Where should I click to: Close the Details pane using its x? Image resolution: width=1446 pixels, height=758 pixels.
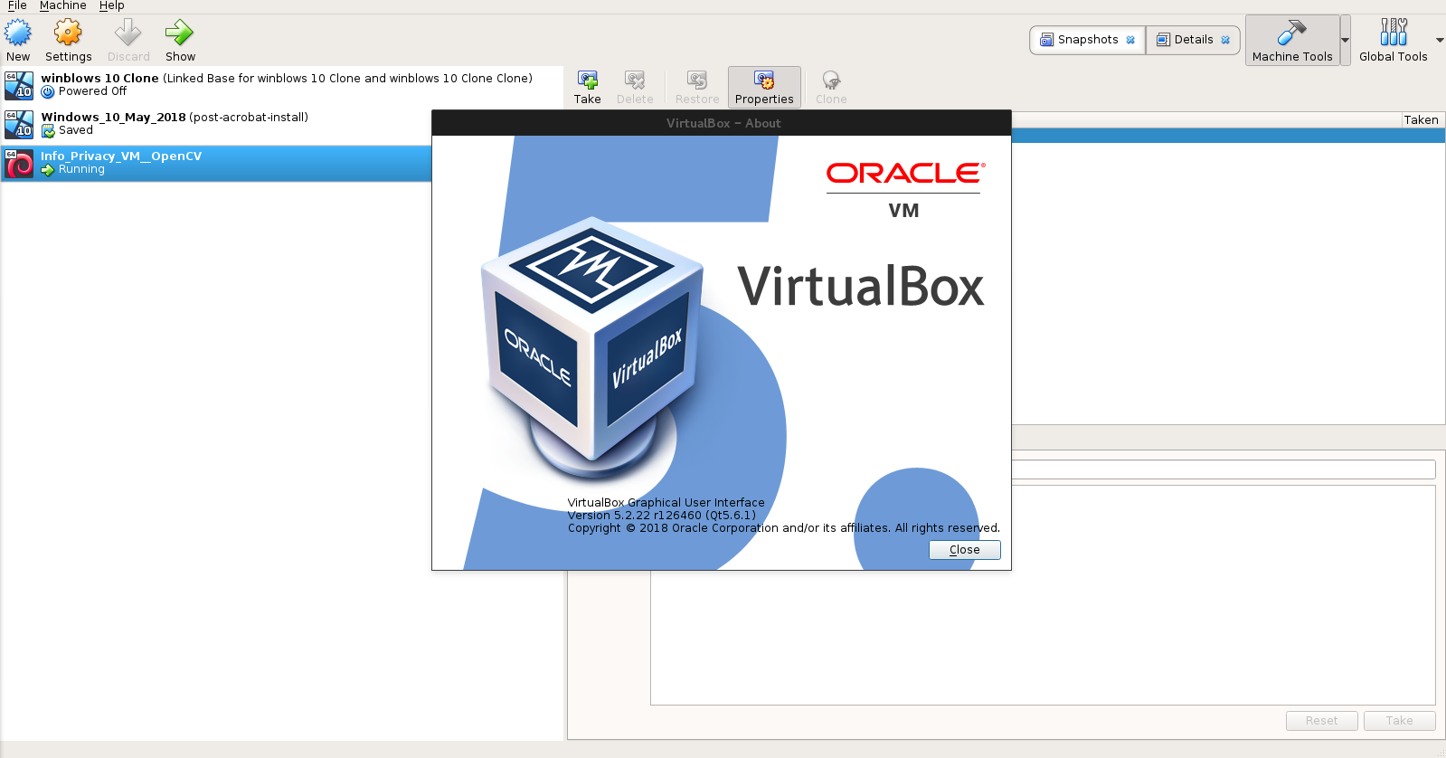point(1225,40)
